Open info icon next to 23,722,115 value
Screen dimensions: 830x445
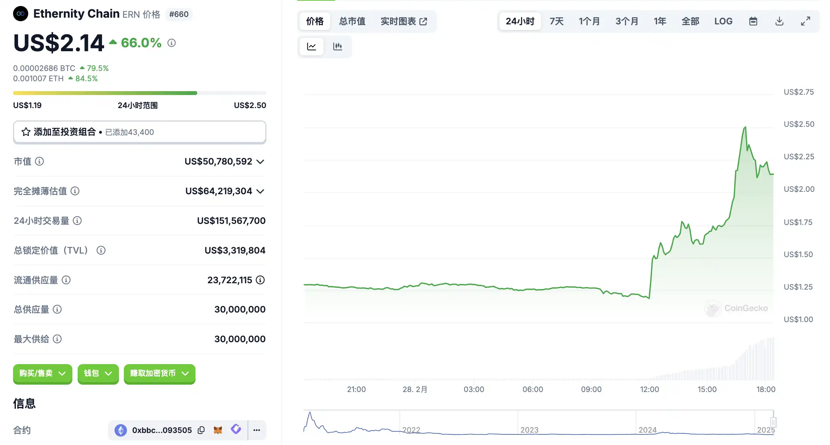pyautogui.click(x=260, y=280)
